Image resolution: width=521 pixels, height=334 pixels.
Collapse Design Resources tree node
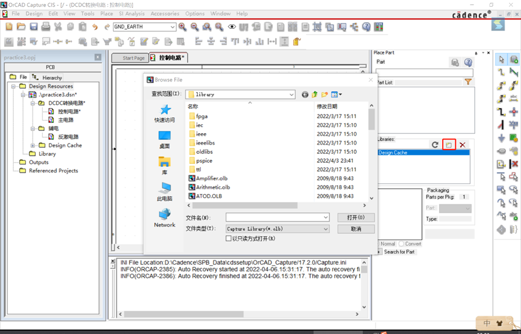click(x=14, y=86)
